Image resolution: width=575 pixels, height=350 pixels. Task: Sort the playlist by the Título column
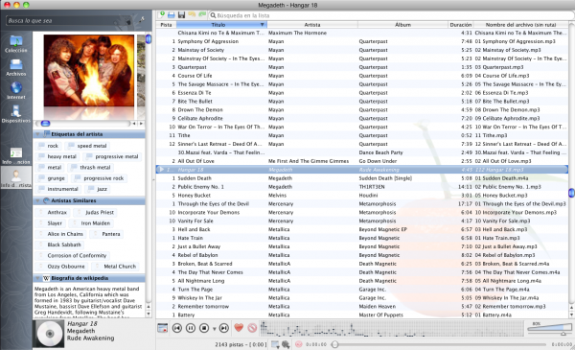[221, 25]
